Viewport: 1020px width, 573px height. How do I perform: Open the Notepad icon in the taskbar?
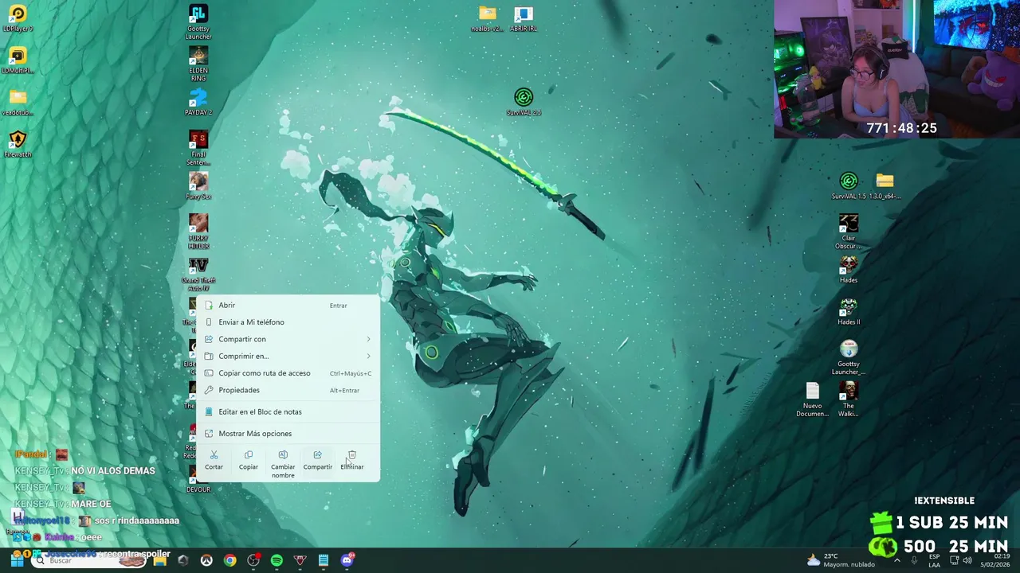(x=324, y=560)
